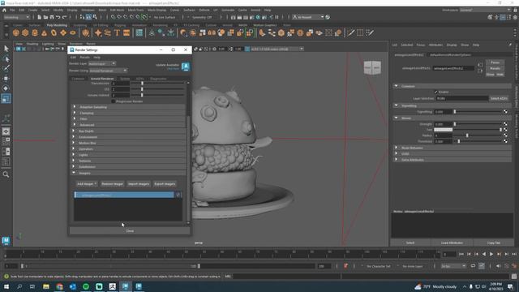
Task: Open the Attributes menu in Attribute Editor
Action: click(435, 45)
